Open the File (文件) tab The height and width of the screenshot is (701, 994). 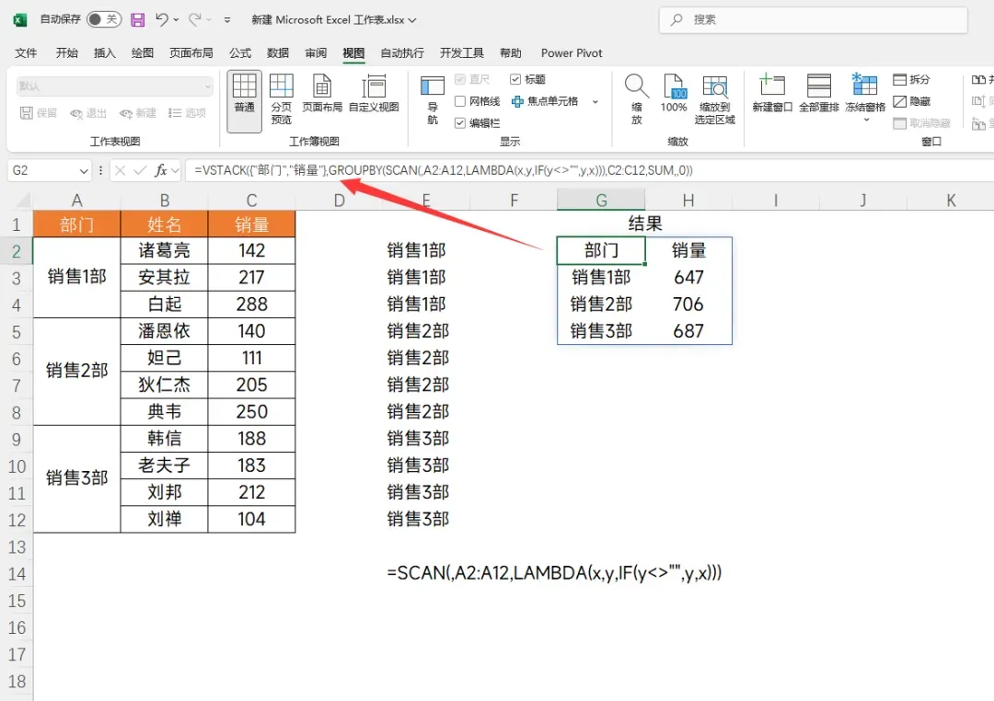click(x=26, y=53)
